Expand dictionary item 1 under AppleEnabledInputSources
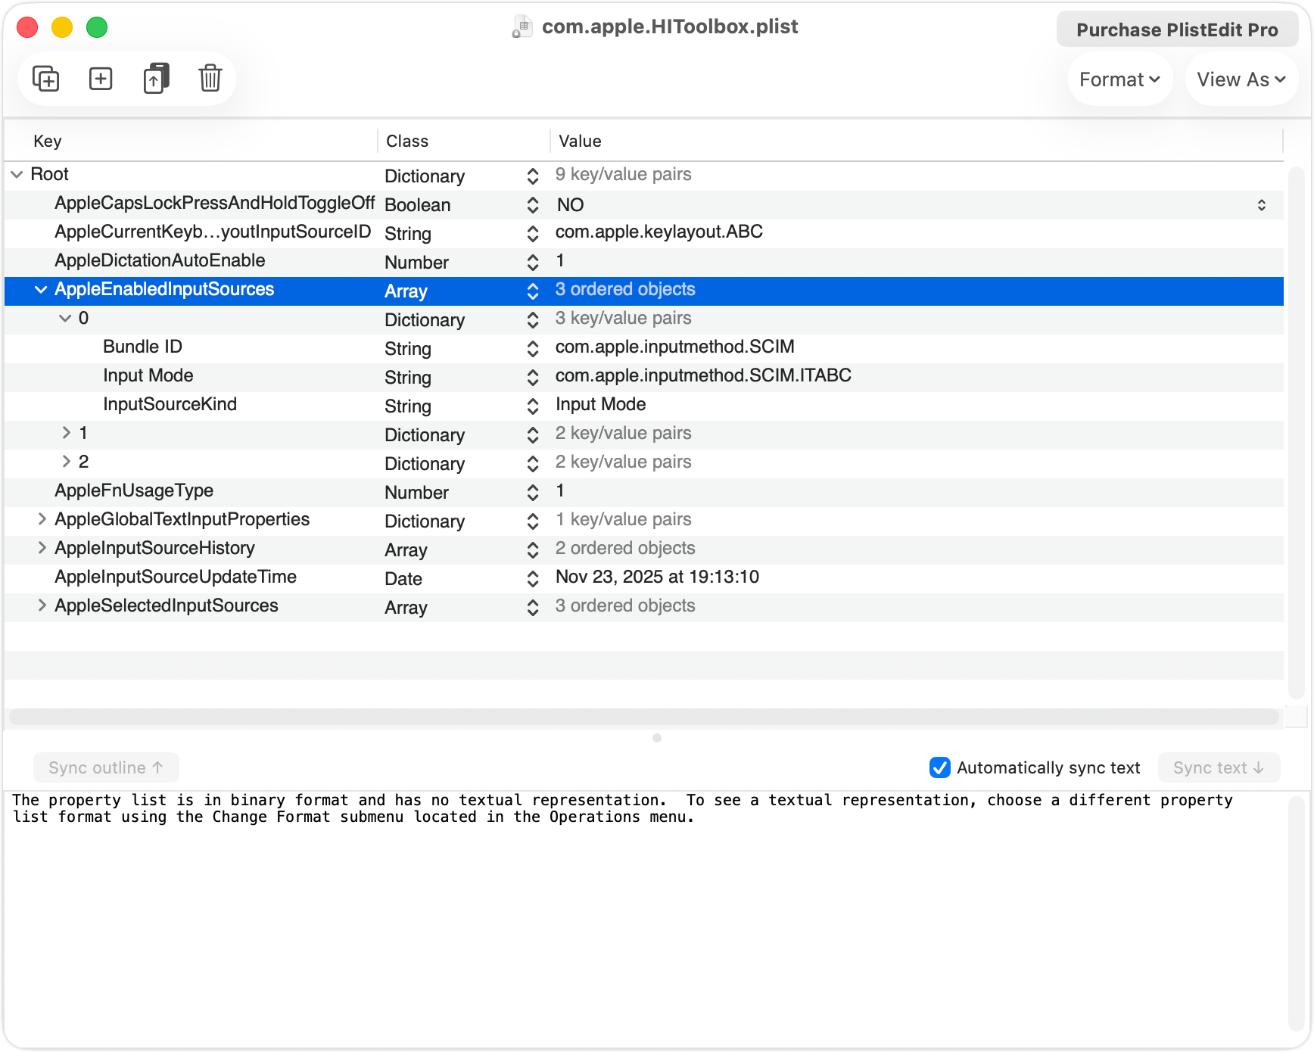This screenshot has width=1314, height=1052. tap(65, 433)
